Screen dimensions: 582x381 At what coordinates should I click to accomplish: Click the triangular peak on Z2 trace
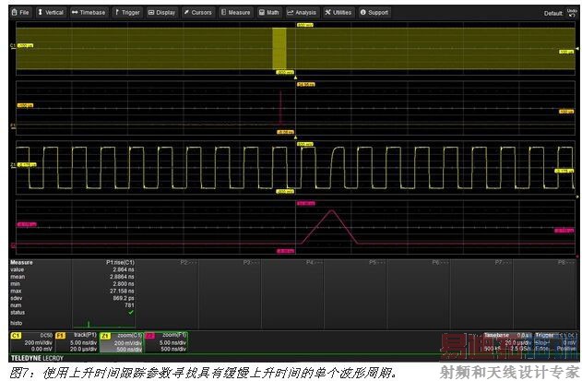(x=331, y=211)
